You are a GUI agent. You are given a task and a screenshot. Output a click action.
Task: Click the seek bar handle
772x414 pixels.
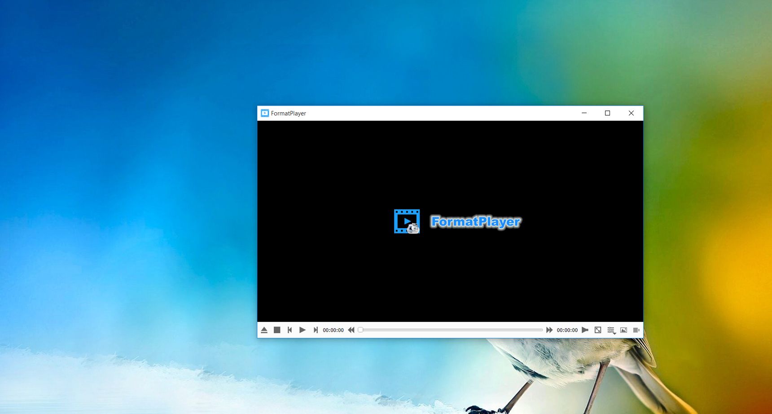pos(360,330)
